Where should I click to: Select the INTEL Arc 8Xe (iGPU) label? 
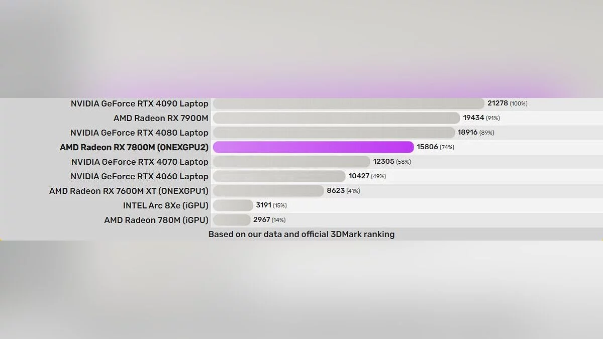pyautogui.click(x=165, y=205)
